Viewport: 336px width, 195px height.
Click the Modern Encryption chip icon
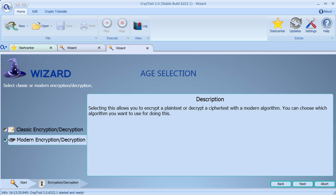[x=12, y=140]
